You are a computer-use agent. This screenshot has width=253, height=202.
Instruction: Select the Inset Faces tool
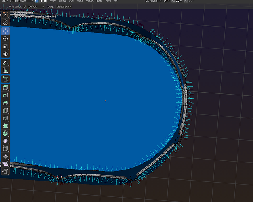click(5, 95)
